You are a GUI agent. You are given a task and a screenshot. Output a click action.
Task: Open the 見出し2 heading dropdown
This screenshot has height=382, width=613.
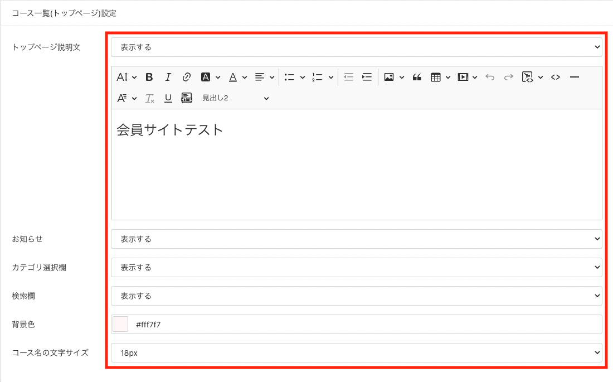[x=235, y=98]
